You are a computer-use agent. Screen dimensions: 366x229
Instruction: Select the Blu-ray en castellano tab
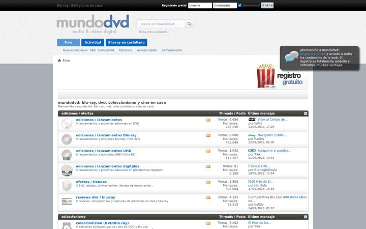[126, 42]
